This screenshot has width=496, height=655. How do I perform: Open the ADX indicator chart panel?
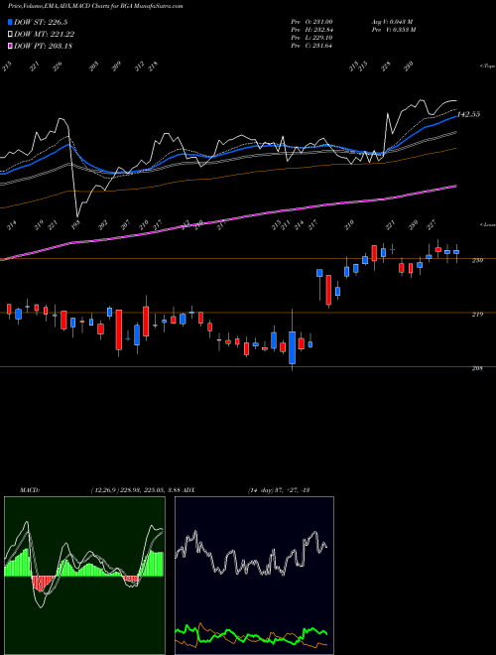[x=254, y=576]
